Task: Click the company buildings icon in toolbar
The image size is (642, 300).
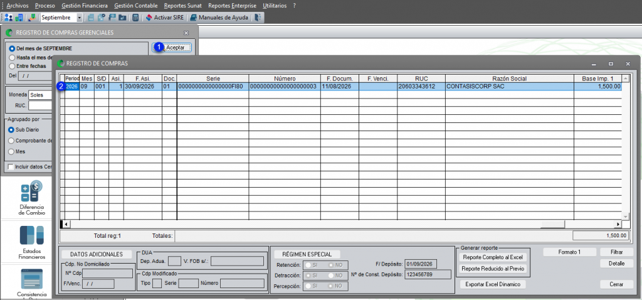Action: click(19, 18)
